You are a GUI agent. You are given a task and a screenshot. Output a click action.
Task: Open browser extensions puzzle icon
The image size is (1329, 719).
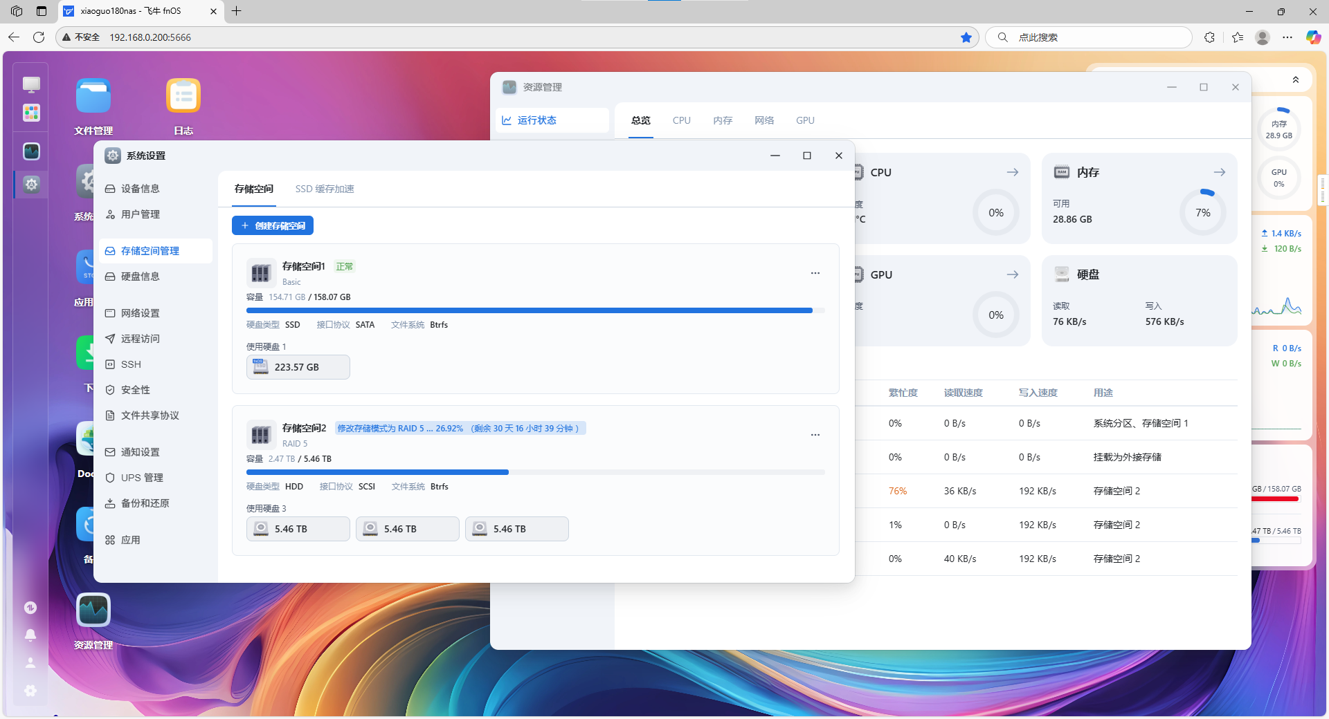tap(1209, 37)
